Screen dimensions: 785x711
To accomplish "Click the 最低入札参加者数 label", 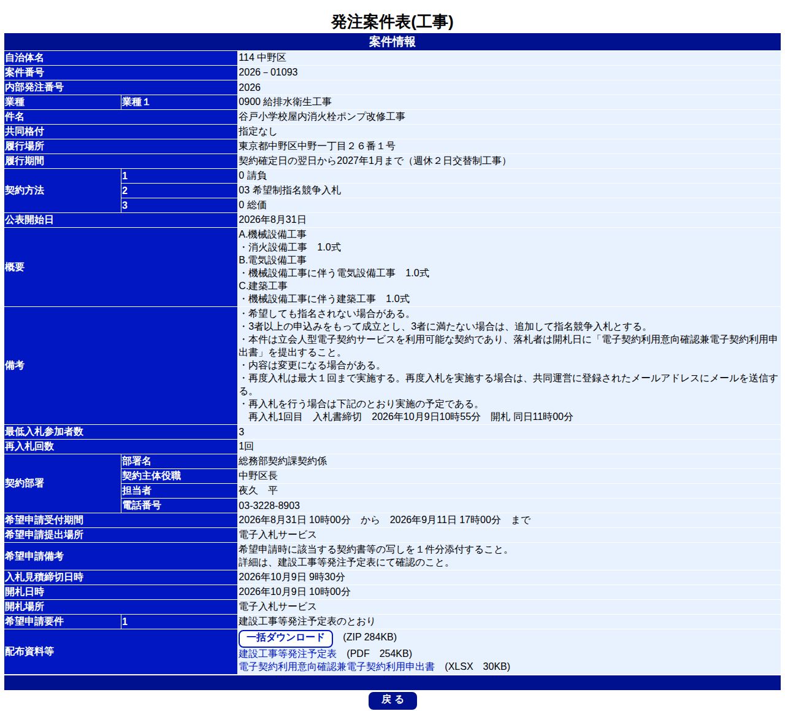I will 44,432.
